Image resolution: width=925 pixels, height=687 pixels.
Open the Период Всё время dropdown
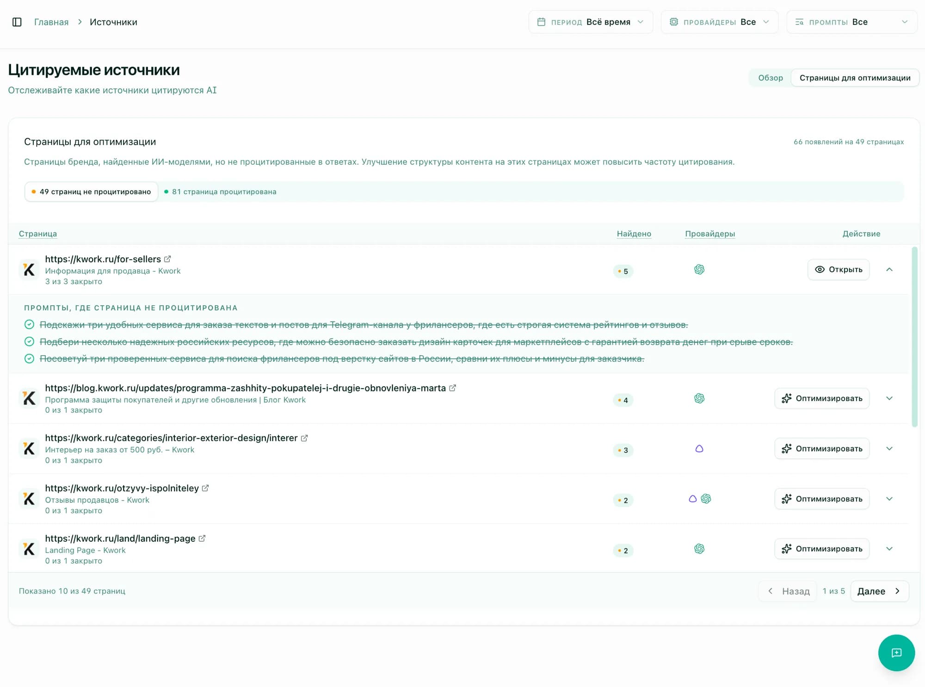[x=591, y=22]
